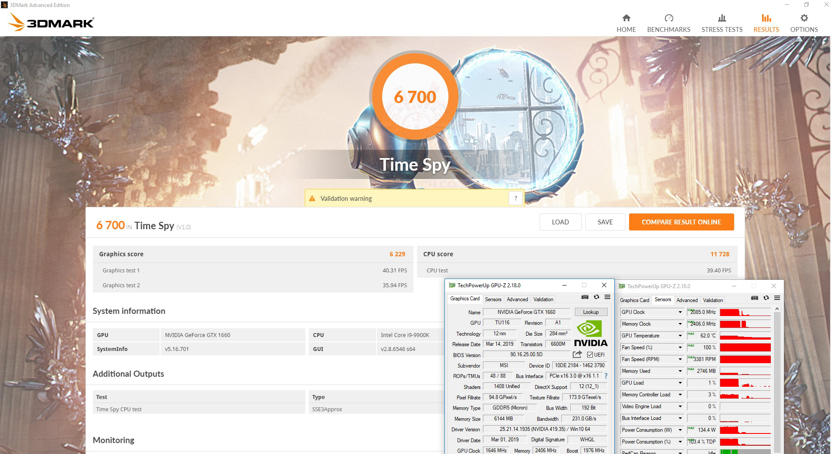Expand the Bus Interface Load dropdown

[x=680, y=418]
